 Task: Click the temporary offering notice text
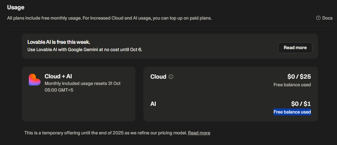[105, 133]
